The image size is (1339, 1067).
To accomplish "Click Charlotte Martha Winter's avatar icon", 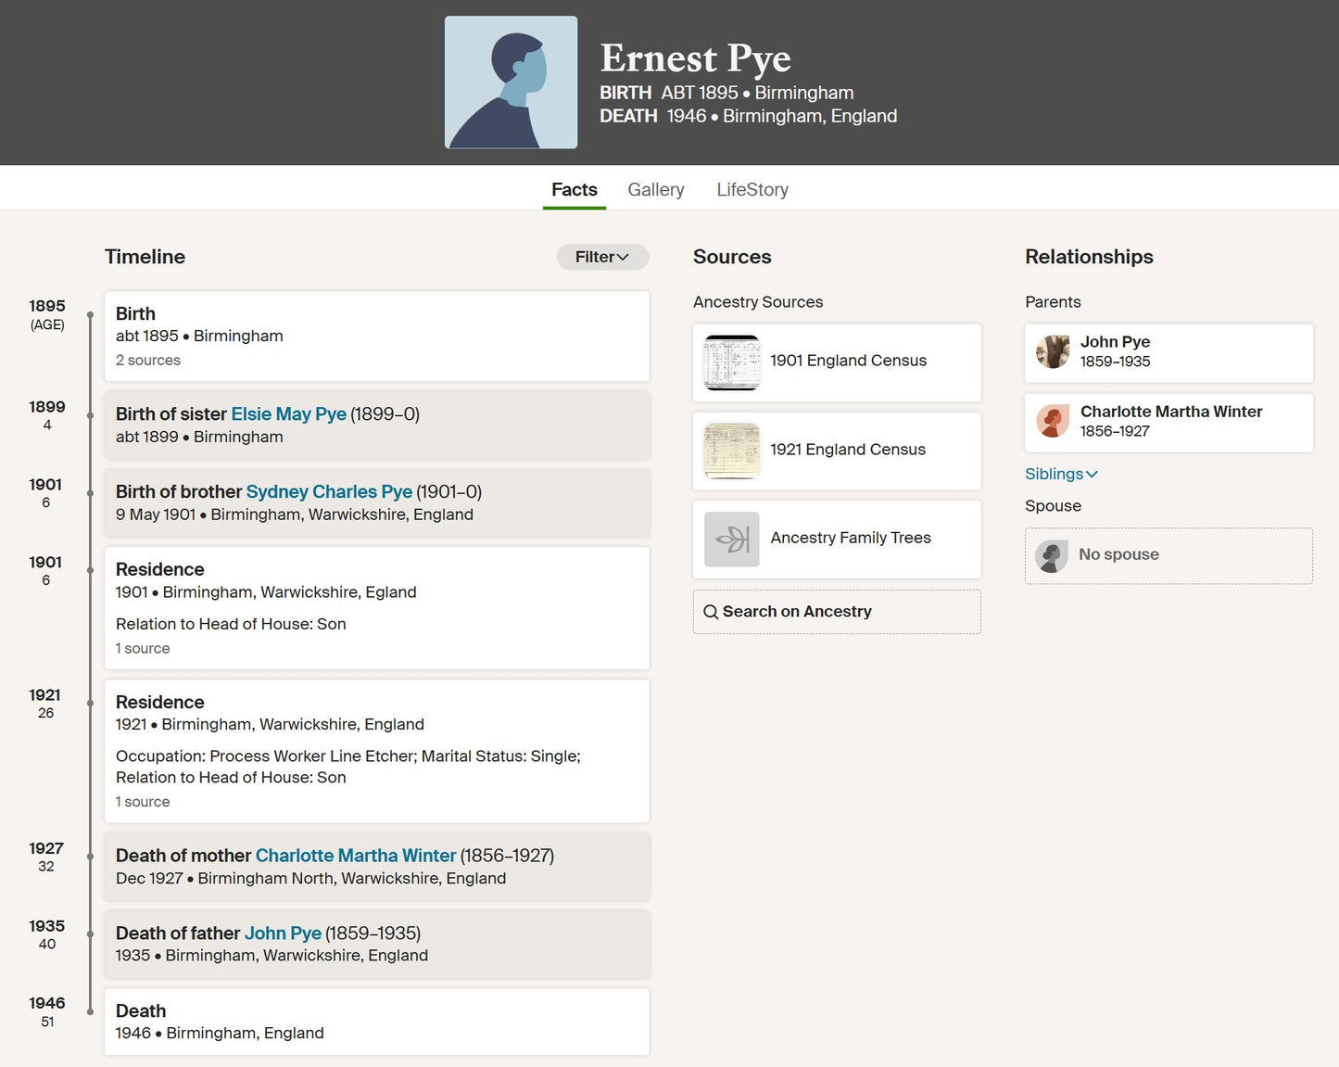I will click(1053, 422).
